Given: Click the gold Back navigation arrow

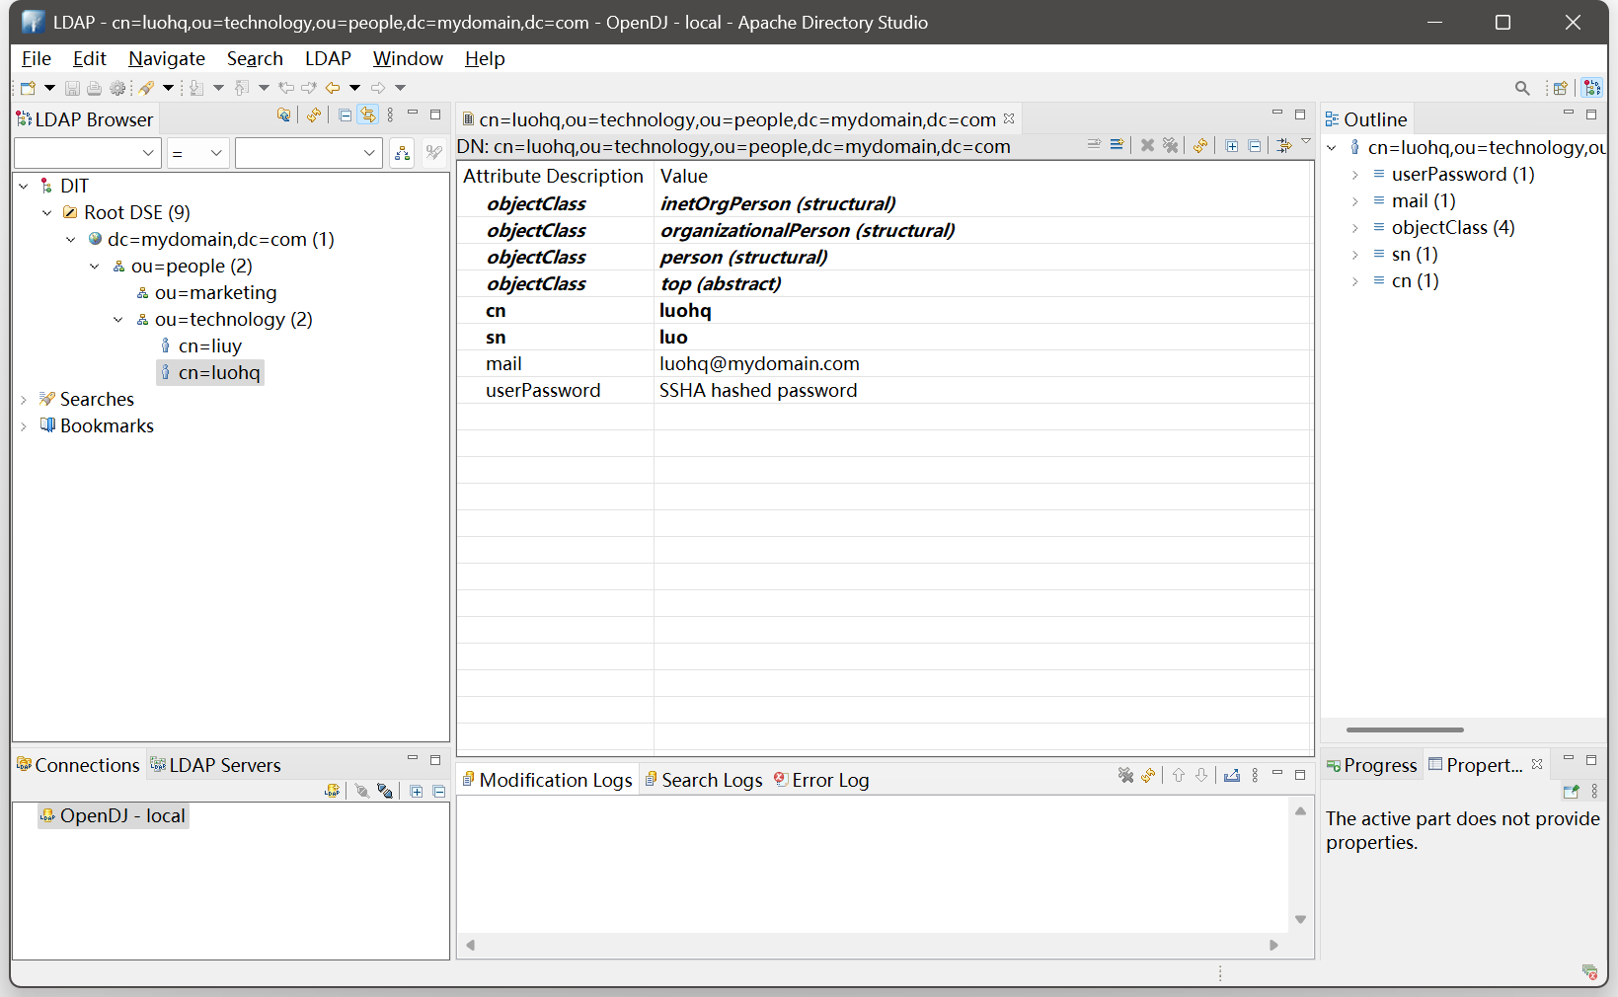Looking at the screenshot, I should click(x=333, y=88).
